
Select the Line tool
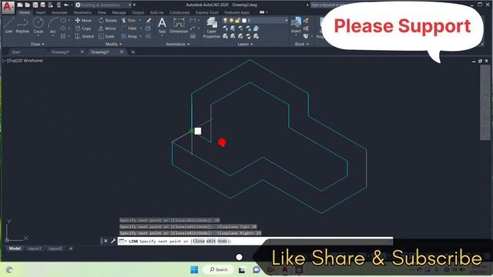pyautogui.click(x=8, y=25)
